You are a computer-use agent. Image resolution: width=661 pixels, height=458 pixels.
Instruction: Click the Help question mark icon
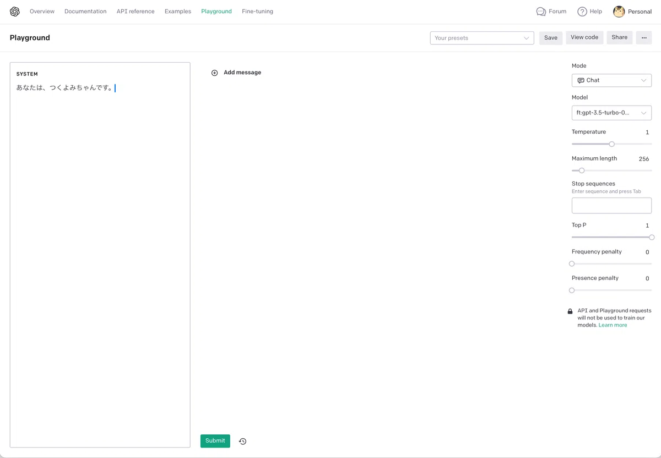pos(582,12)
